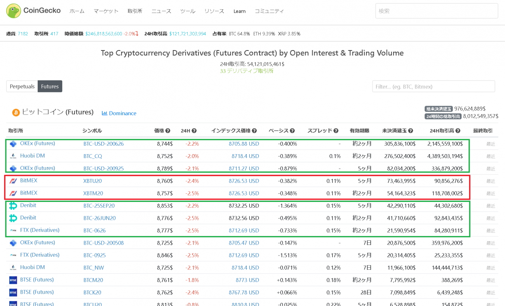Click the BitMEX logo in XBTU20 row

(13, 181)
